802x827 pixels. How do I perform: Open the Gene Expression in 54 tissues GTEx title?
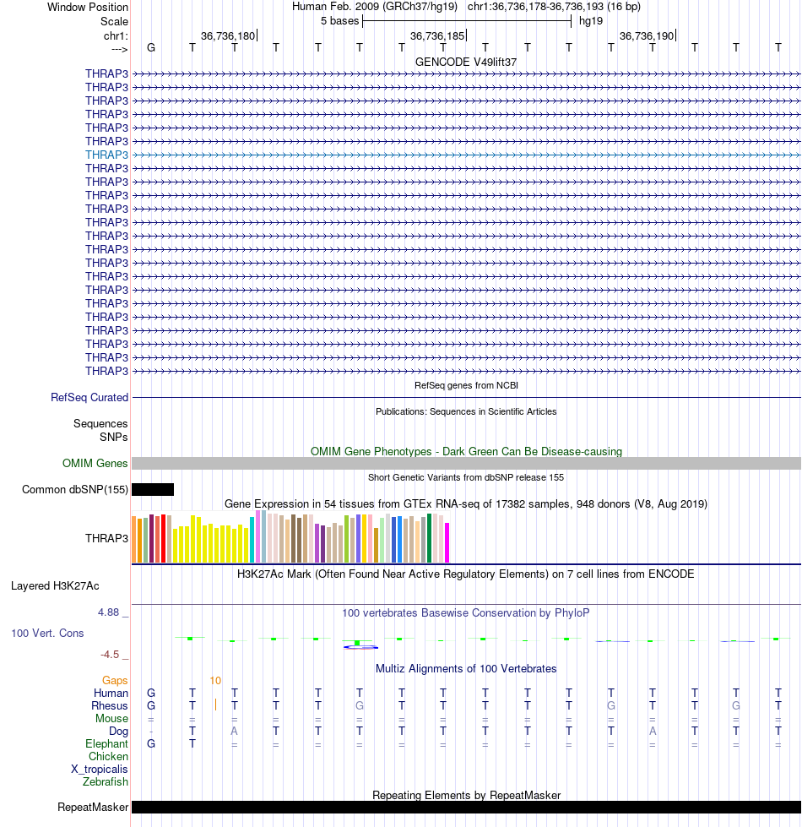pos(466,503)
